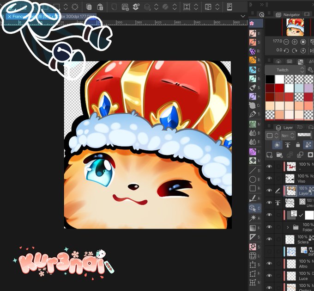Select the Layer 3 thumbnail
Viewport: 314px width, 291px height.
(291, 191)
